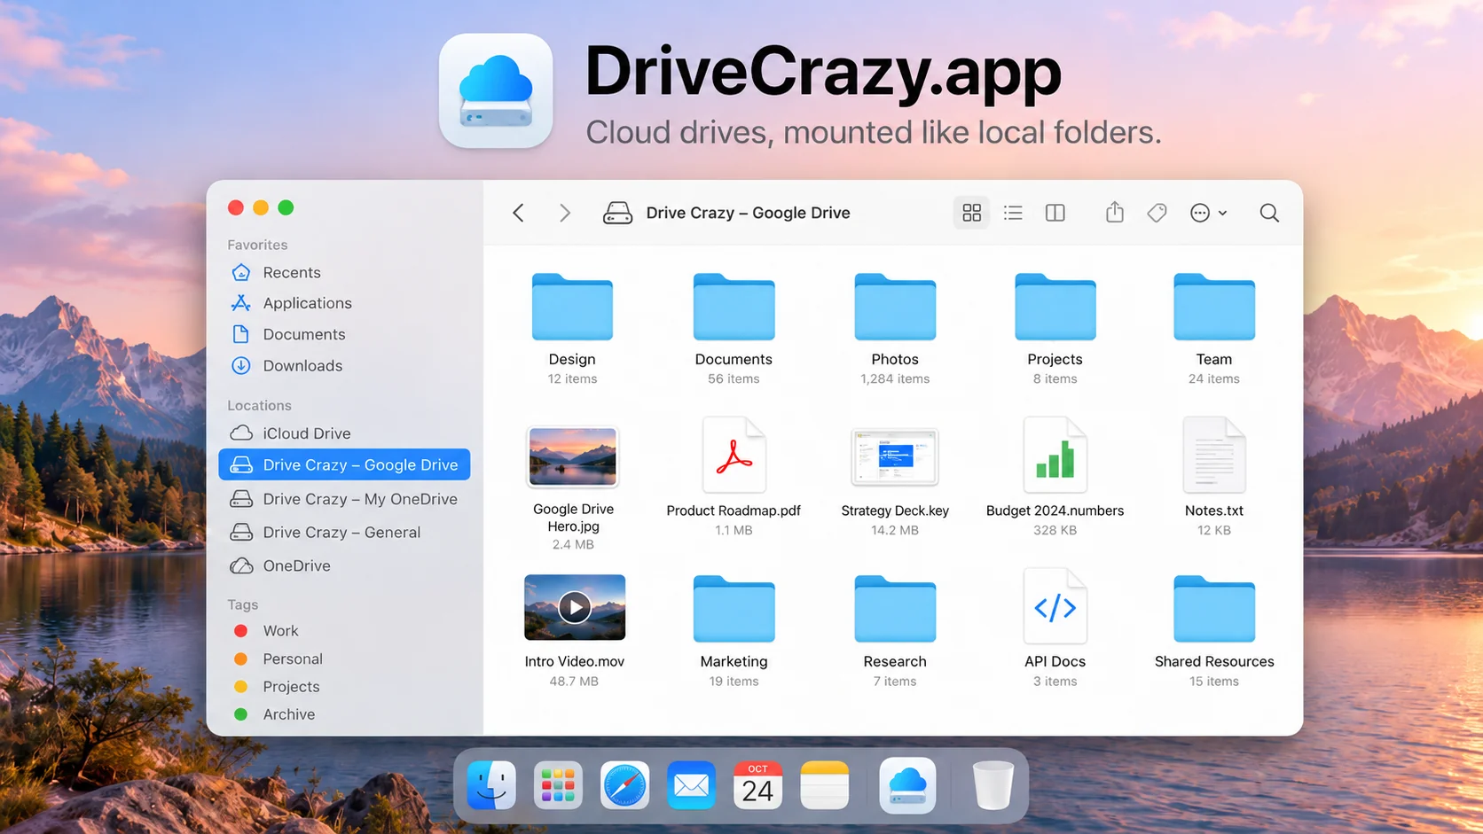The width and height of the screenshot is (1483, 834).
Task: Switch to icon grid view
Action: (971, 213)
